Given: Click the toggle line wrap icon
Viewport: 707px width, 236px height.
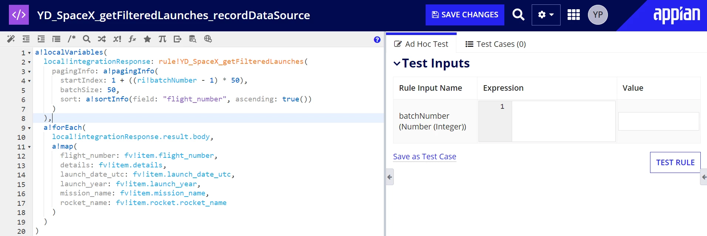Looking at the screenshot, I should [x=56, y=39].
